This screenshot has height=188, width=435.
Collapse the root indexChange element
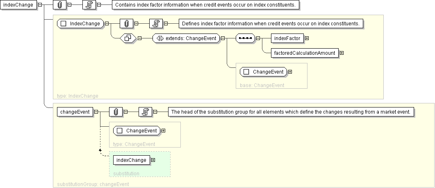point(40,5)
